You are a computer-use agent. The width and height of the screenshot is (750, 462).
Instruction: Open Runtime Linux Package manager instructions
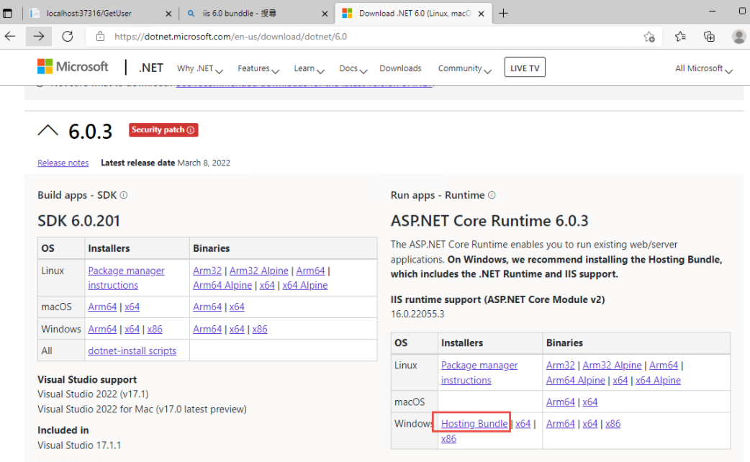click(479, 373)
